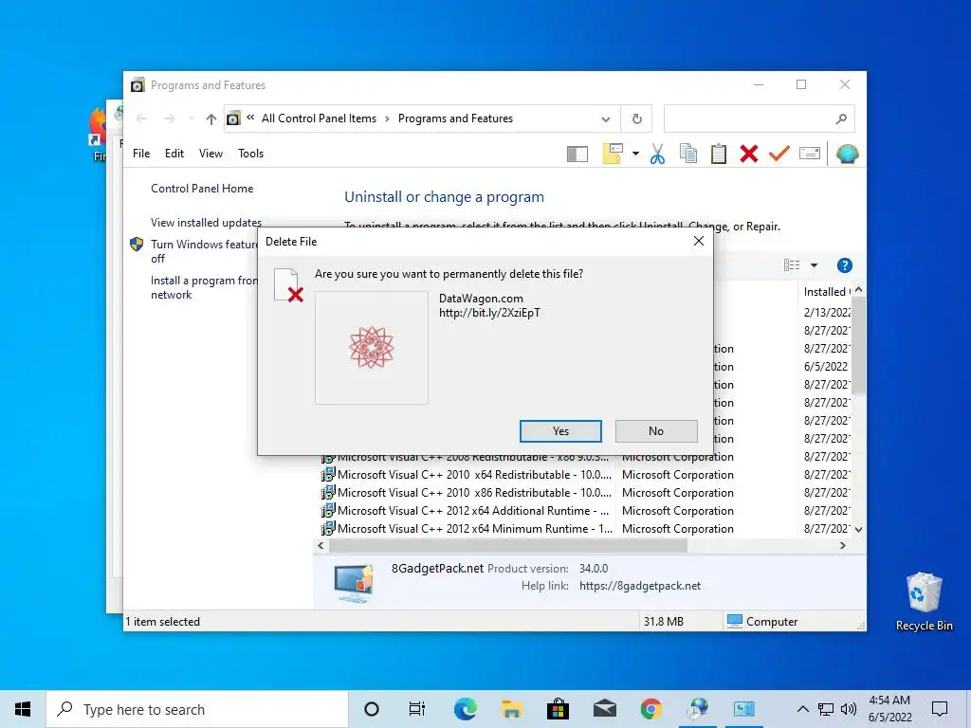The width and height of the screenshot is (971, 728).
Task: Sort by Installed On column header
Action: coord(825,292)
